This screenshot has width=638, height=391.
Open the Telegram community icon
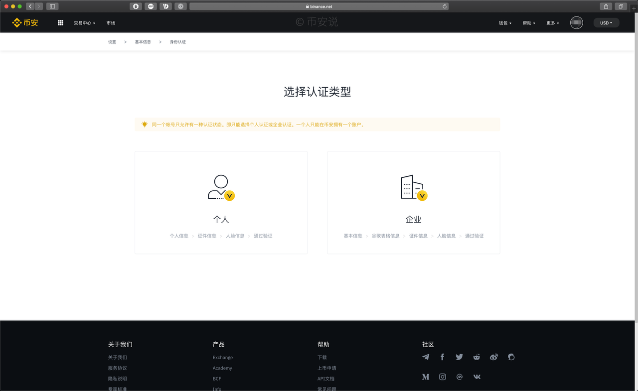pyautogui.click(x=426, y=357)
